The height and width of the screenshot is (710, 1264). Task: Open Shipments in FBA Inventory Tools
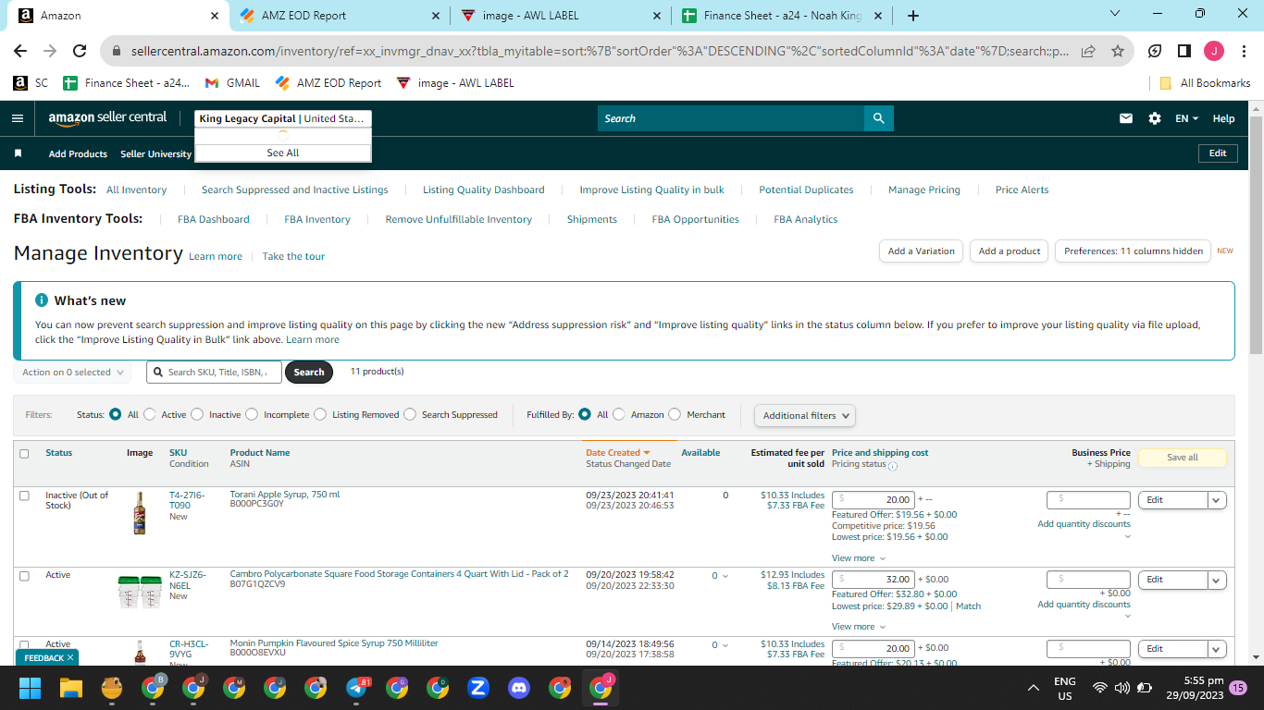coord(592,220)
